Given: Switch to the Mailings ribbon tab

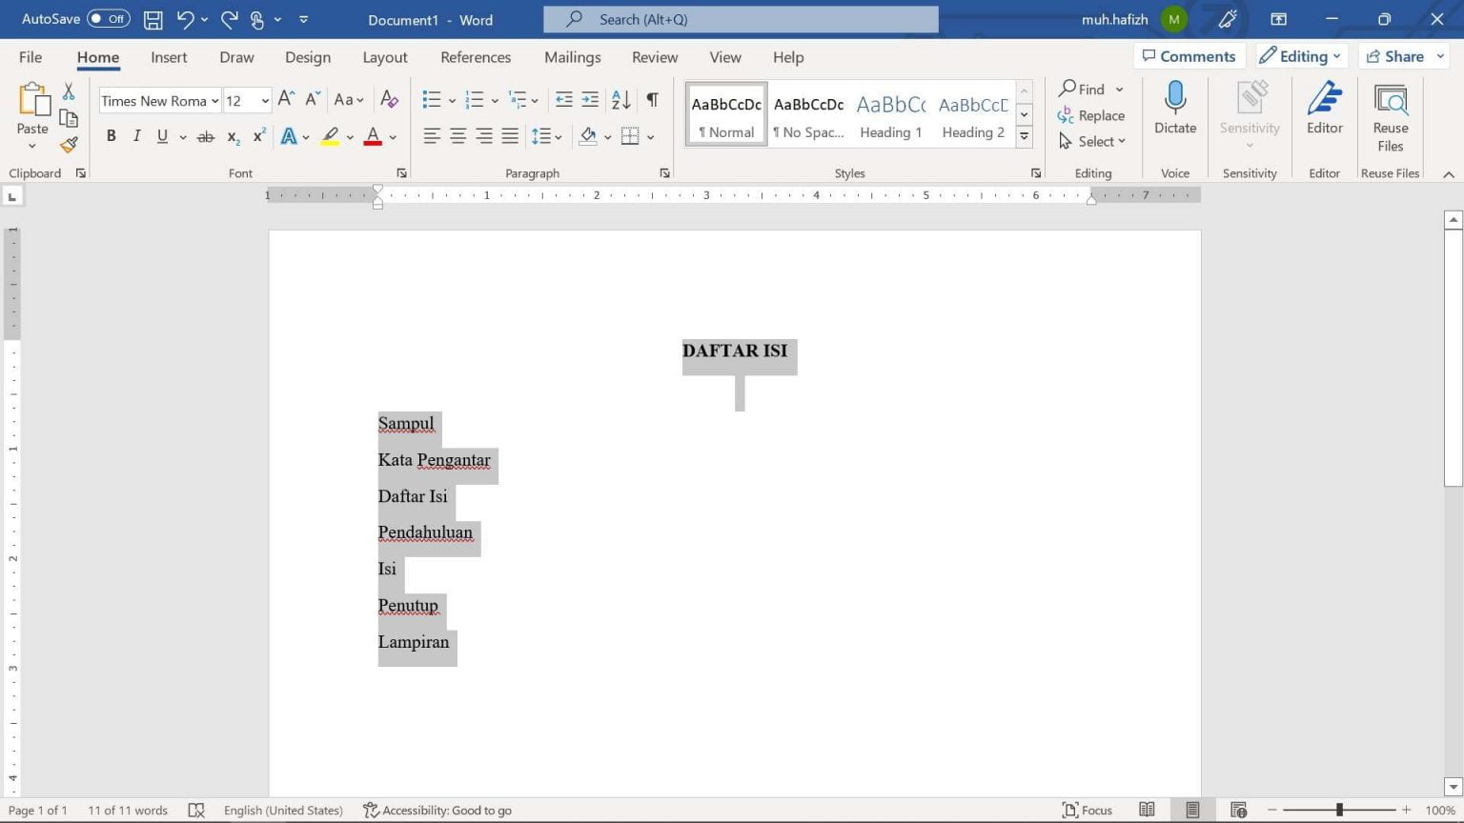Looking at the screenshot, I should tap(572, 57).
